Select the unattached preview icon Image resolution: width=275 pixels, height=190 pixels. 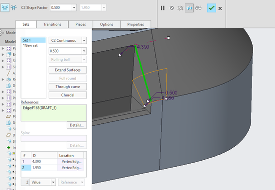click(x=180, y=8)
